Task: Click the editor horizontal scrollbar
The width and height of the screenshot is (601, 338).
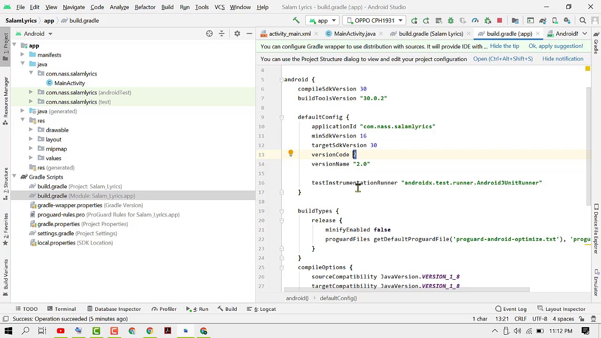Action: pos(406,290)
